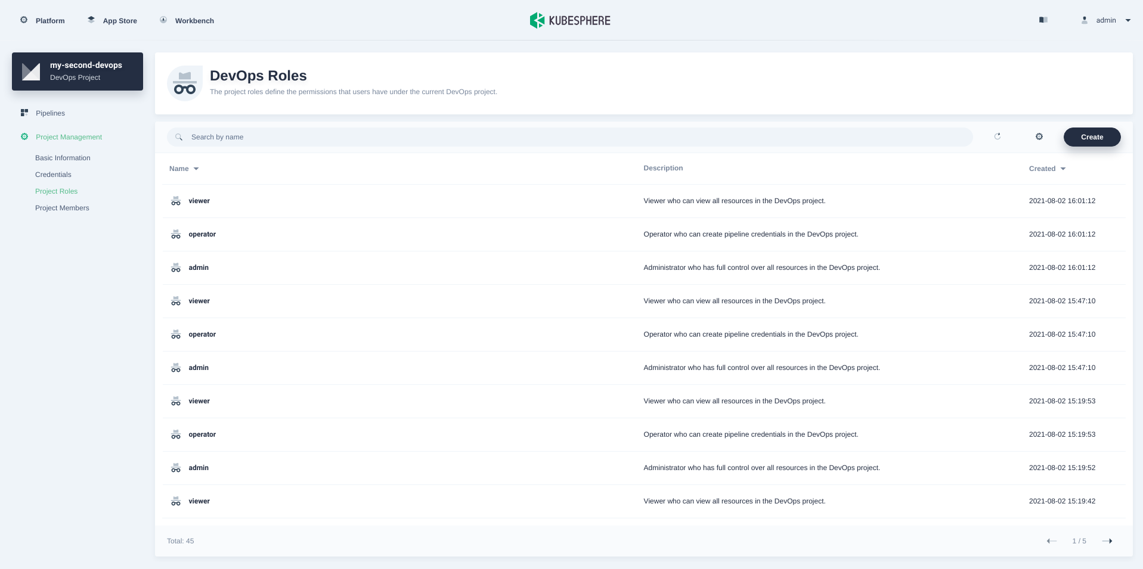Open the Basic Information page
Screen dimensions: 1143x569
[x=63, y=157]
